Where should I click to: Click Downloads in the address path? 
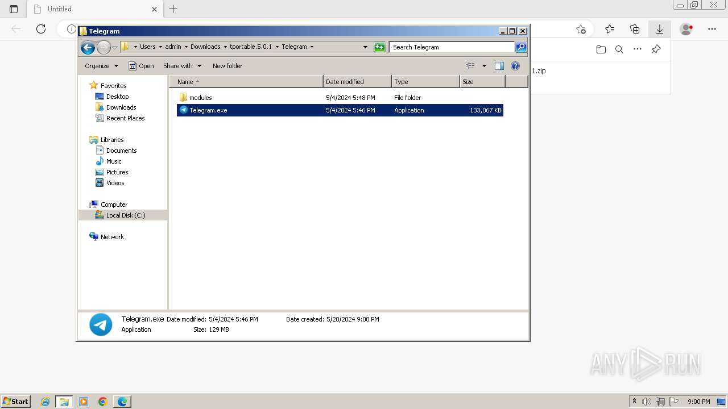(205, 47)
